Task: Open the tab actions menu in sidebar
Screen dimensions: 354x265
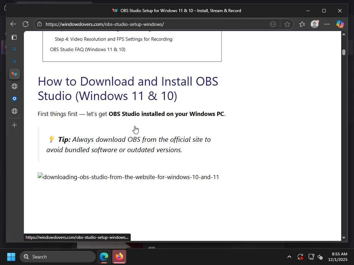Action: coord(14,37)
